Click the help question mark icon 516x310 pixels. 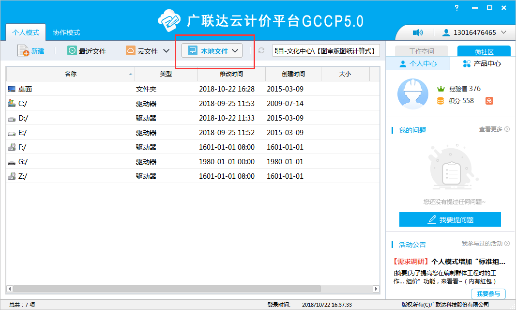coord(457,8)
